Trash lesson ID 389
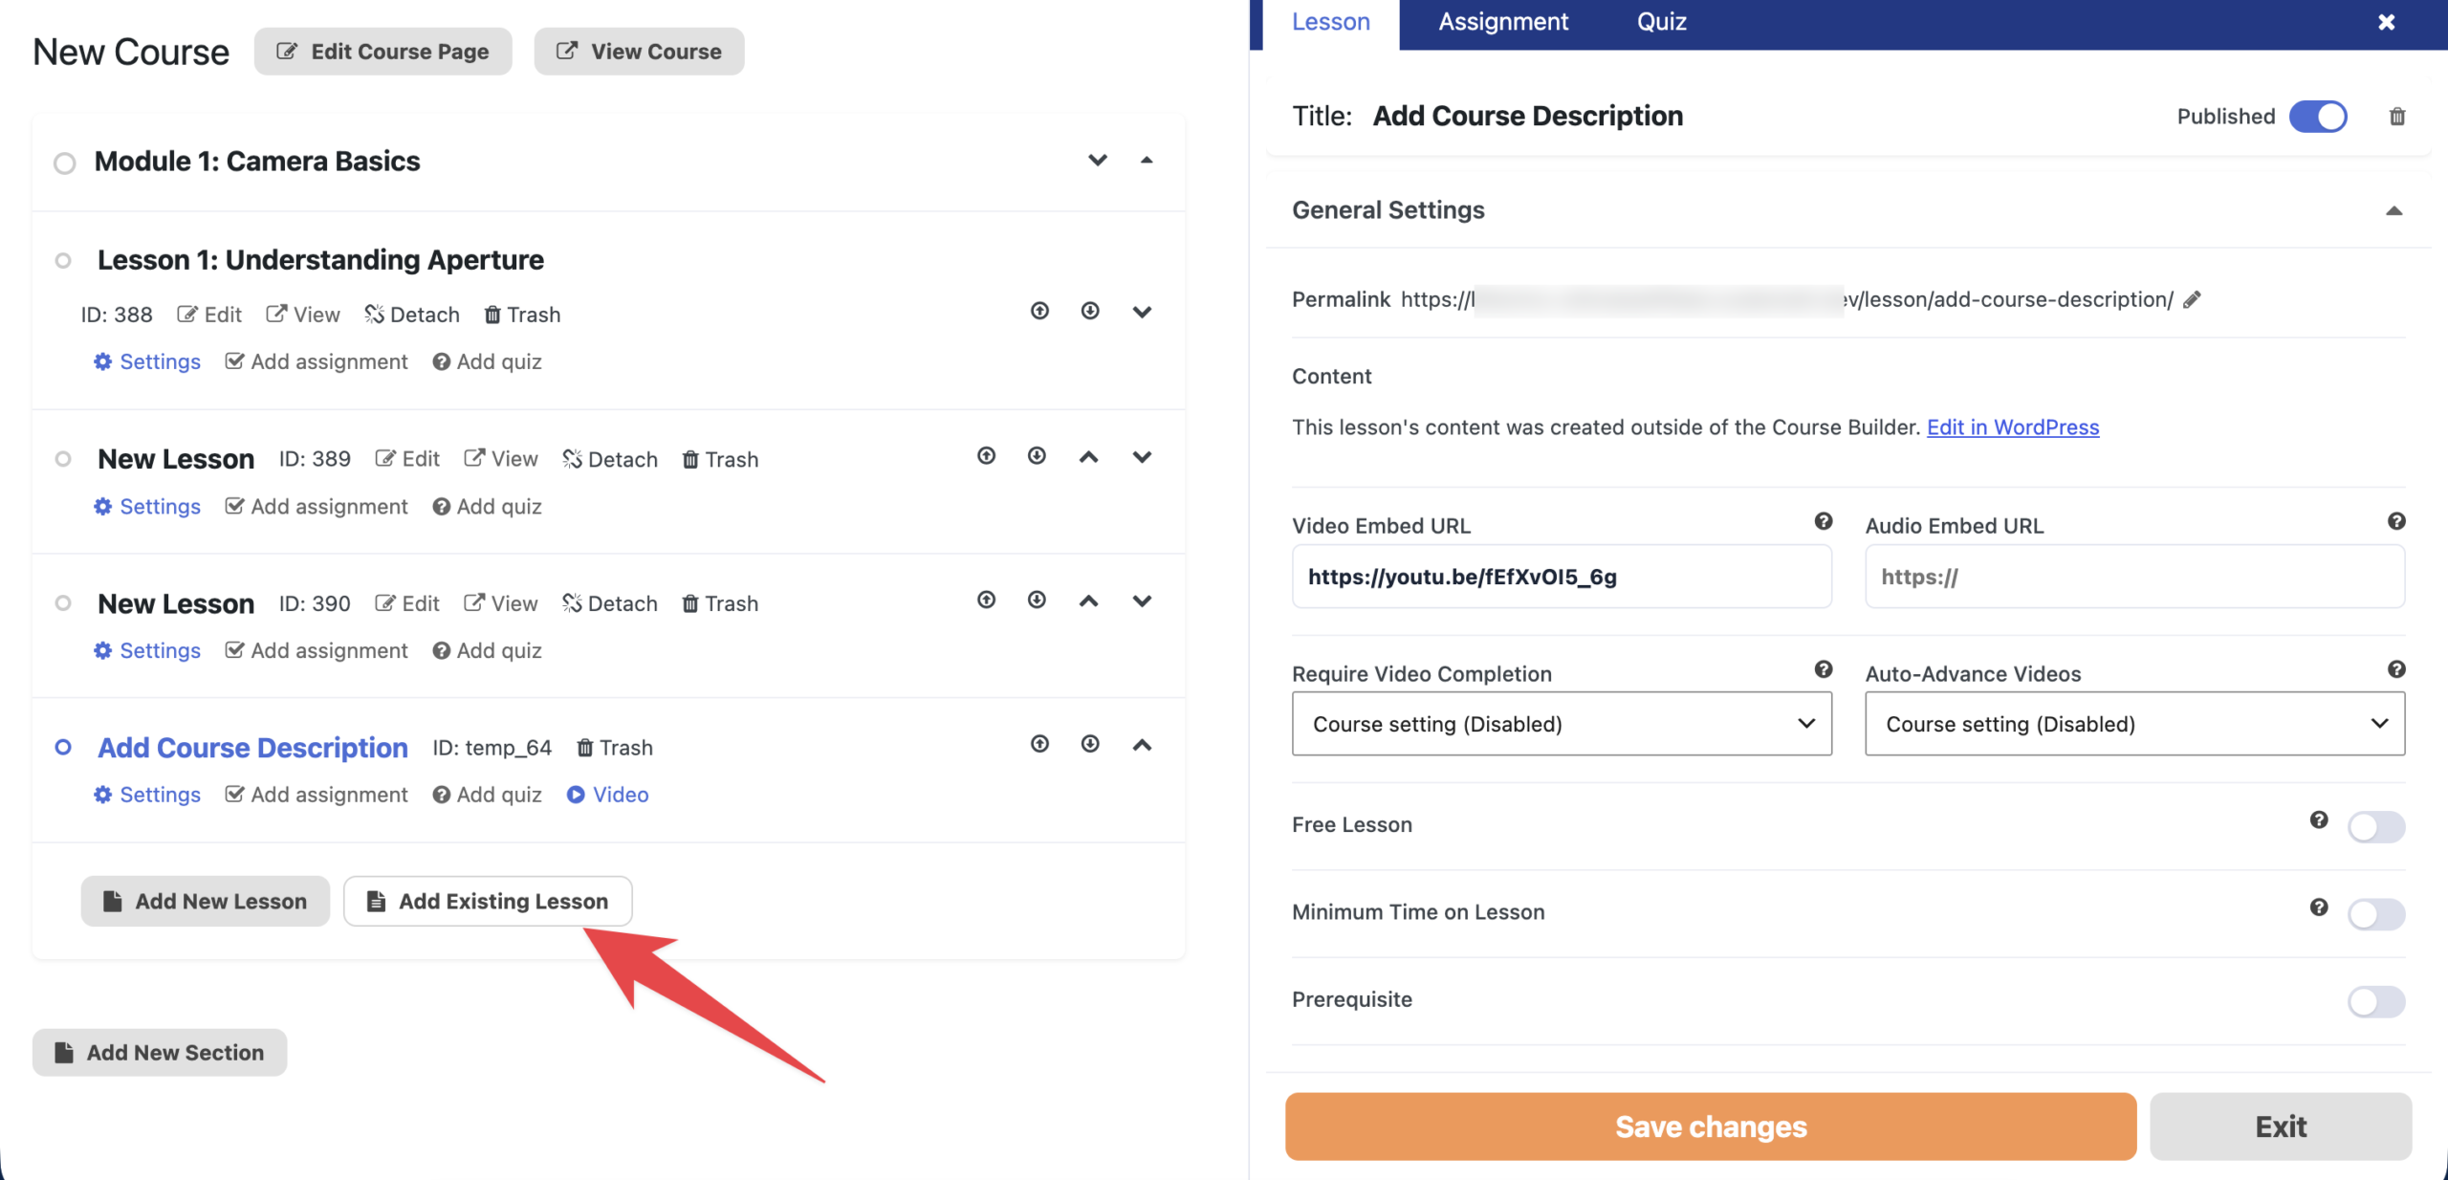Screen dimensions: 2448x1180 pyautogui.click(x=720, y=459)
